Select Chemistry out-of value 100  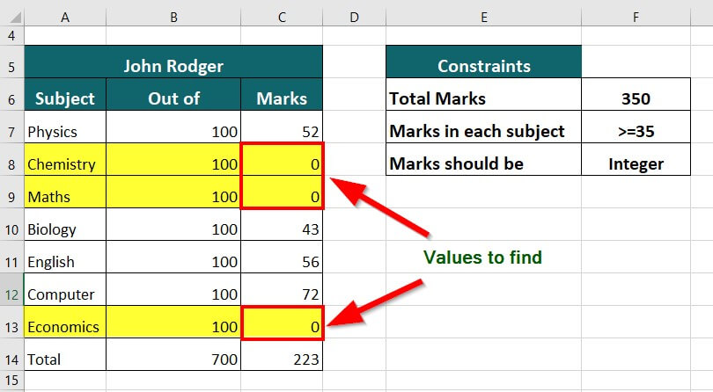coord(173,159)
